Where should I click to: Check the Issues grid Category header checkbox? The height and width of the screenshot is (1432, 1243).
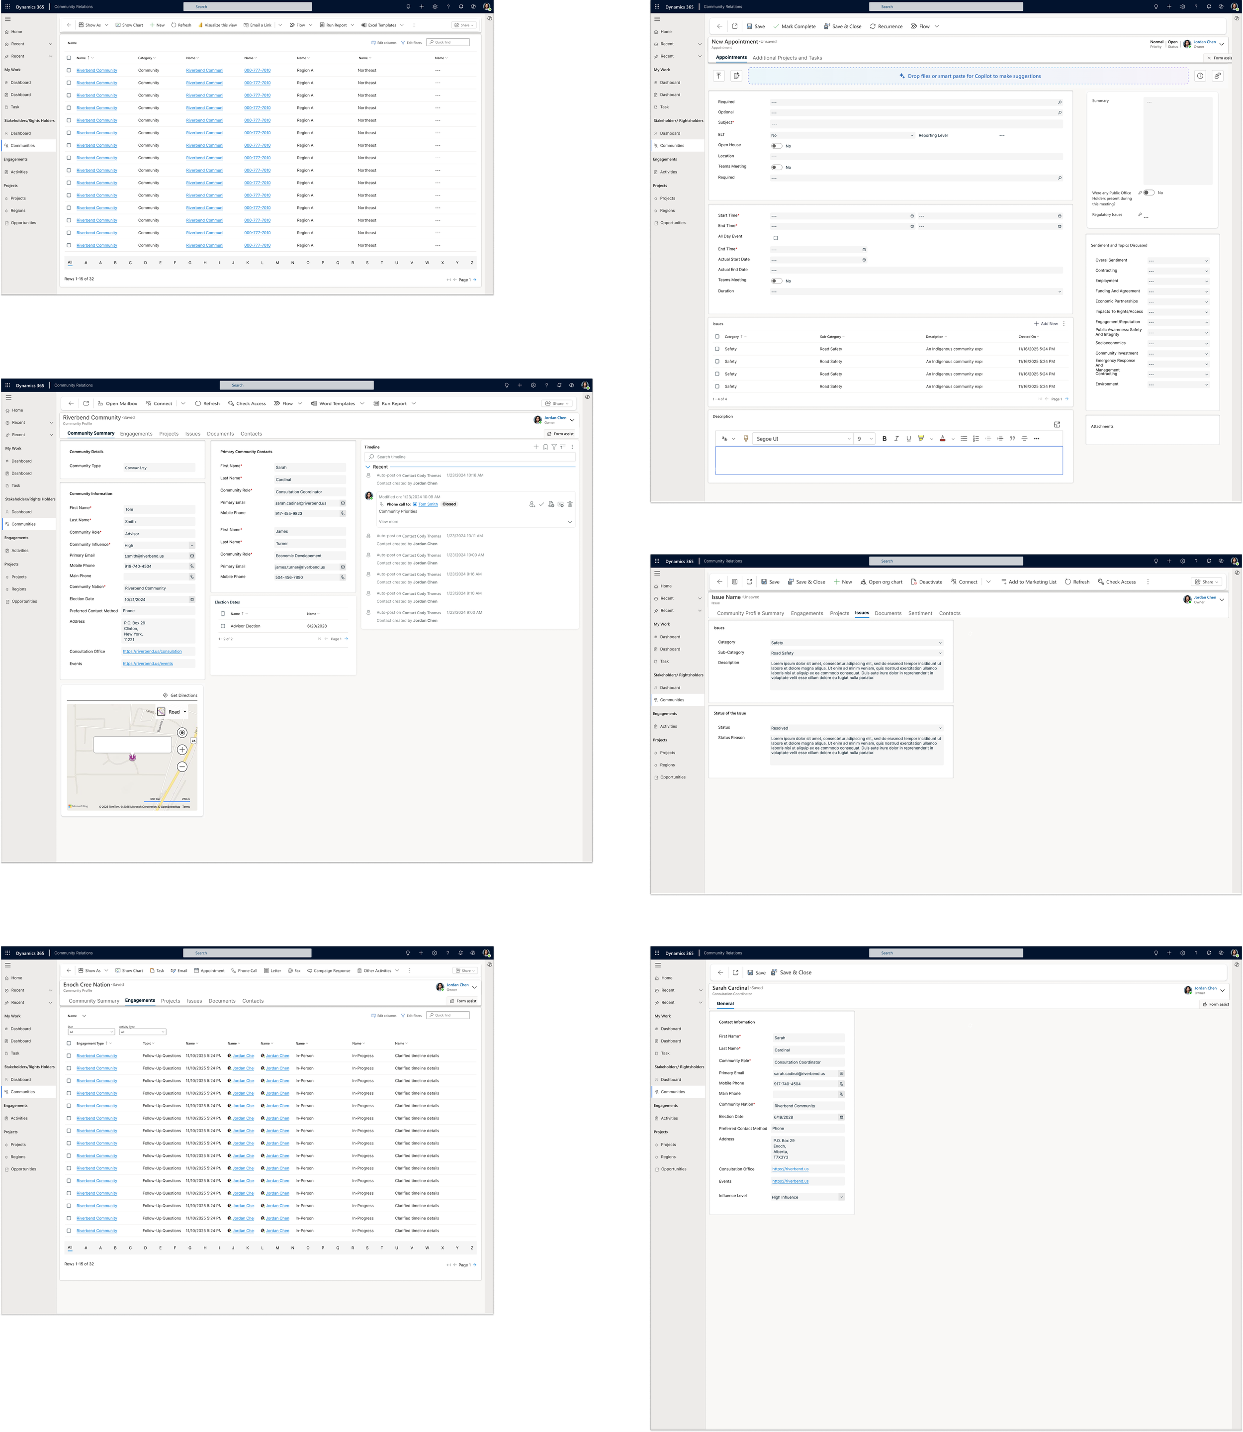[x=717, y=337]
